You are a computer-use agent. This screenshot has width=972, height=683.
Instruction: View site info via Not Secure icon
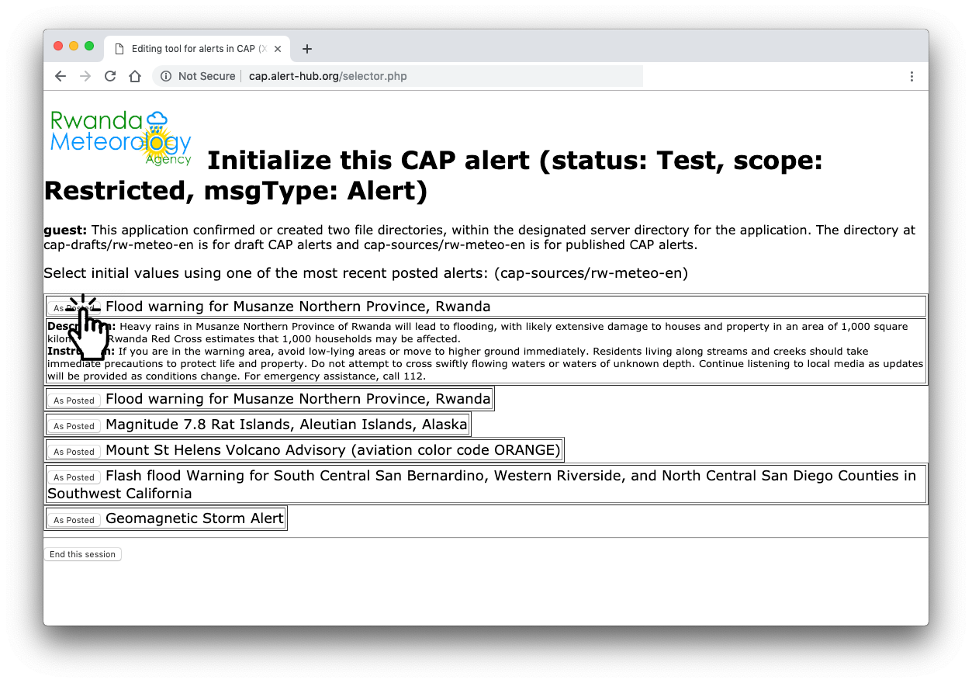tap(166, 76)
